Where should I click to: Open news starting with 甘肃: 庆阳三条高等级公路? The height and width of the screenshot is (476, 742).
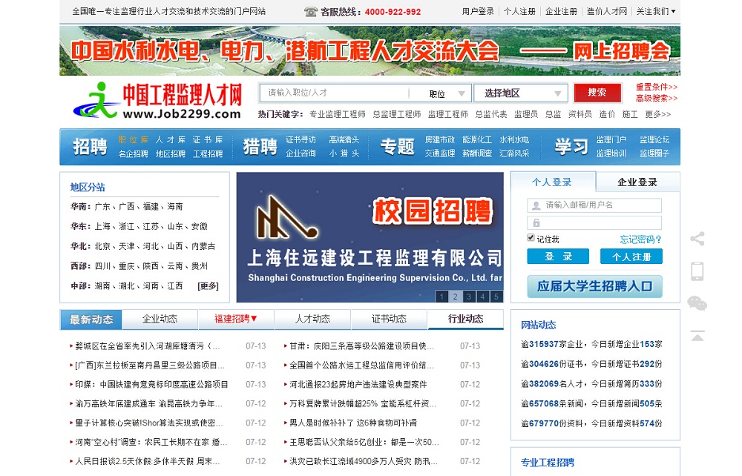click(x=361, y=346)
